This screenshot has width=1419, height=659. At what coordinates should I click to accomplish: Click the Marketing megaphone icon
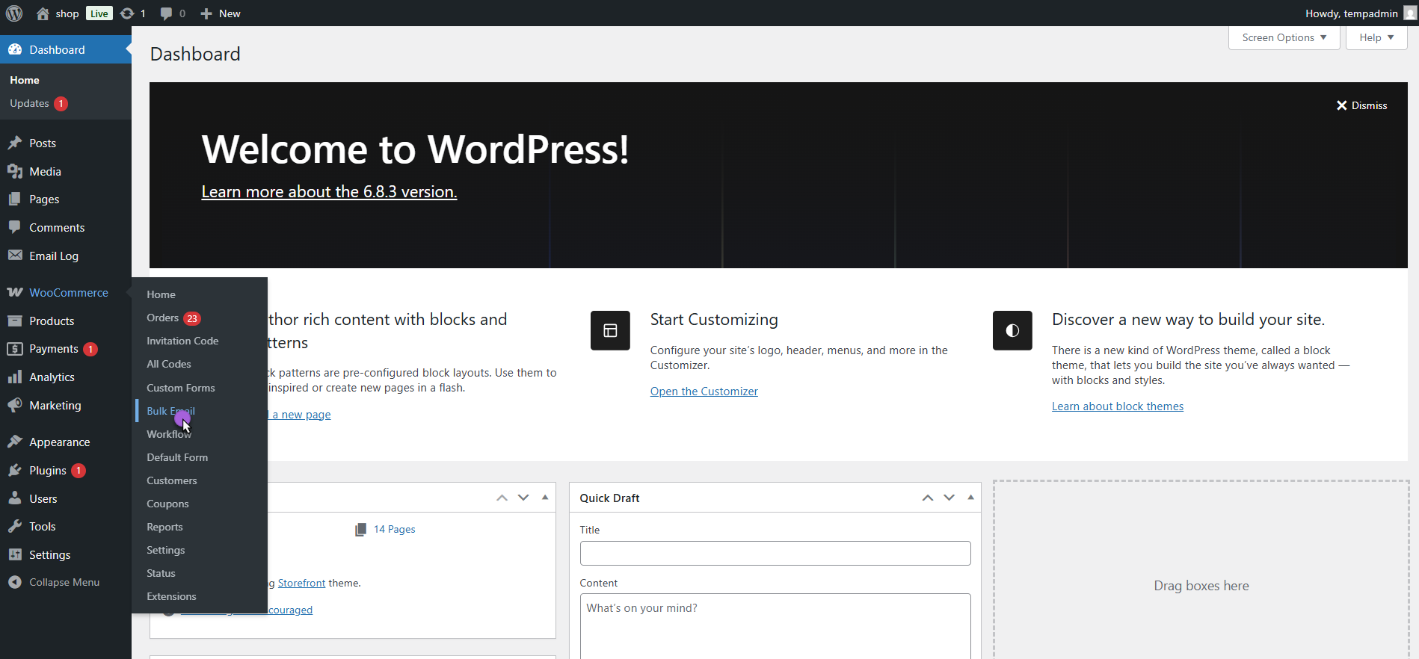[15, 406]
